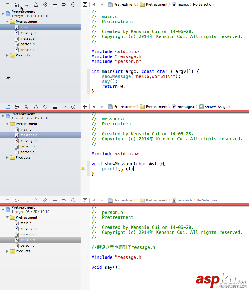
Task: Click person.h breadcrumb in jump bar
Action: [x=182, y=200]
